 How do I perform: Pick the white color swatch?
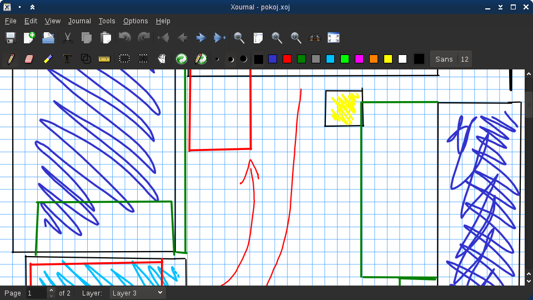point(403,59)
